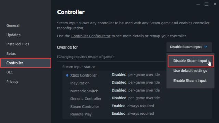Click the blue dropdown chevron arrow
This screenshot has width=219, height=123.
tap(206, 47)
